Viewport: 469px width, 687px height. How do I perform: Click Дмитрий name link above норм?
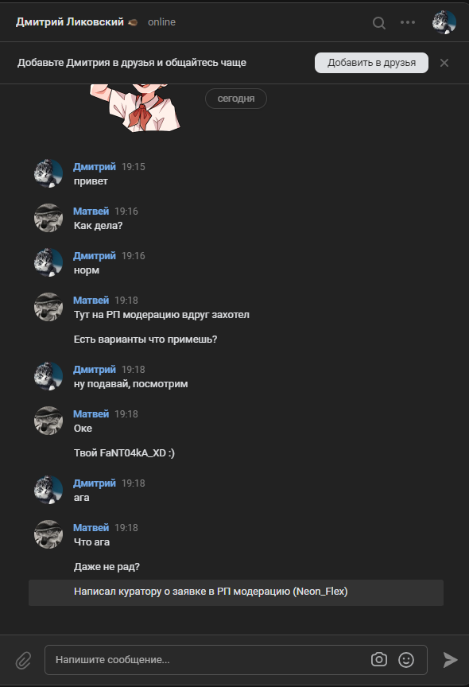tap(94, 255)
